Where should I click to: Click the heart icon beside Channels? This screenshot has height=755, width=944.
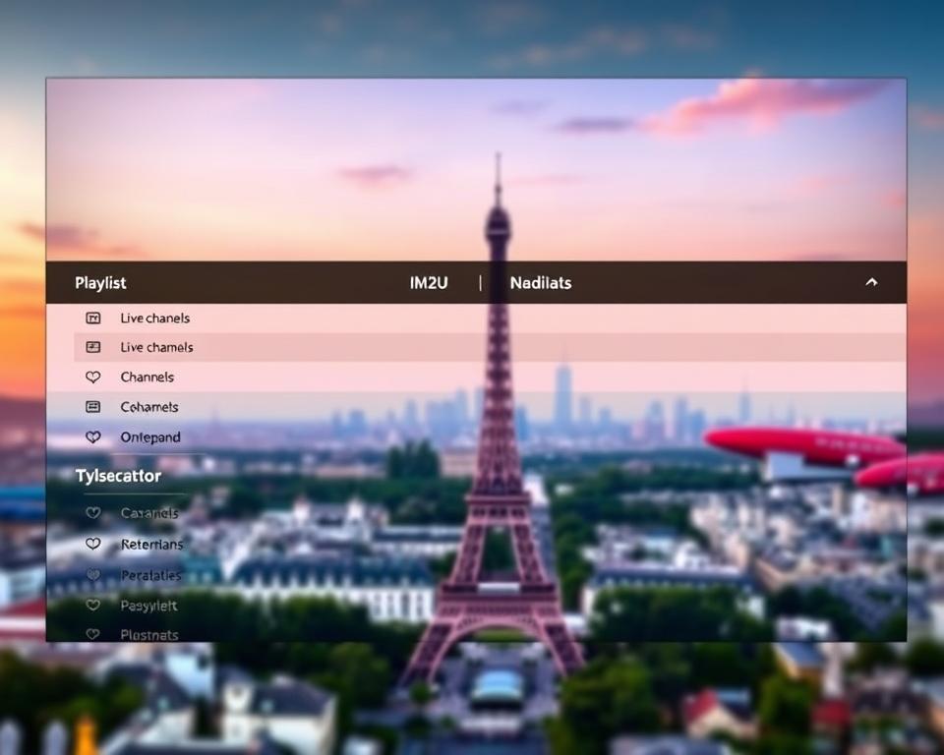coord(93,377)
